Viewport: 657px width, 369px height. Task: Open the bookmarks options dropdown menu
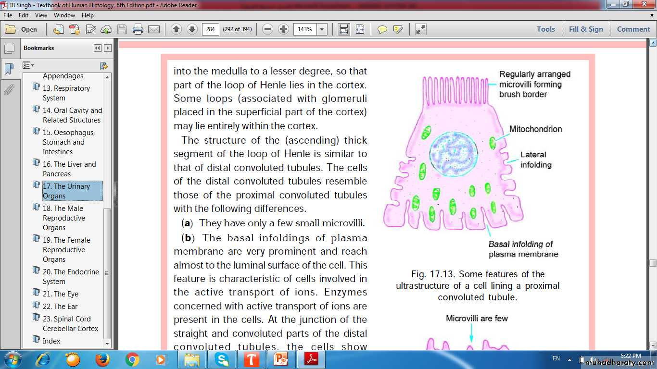28,65
